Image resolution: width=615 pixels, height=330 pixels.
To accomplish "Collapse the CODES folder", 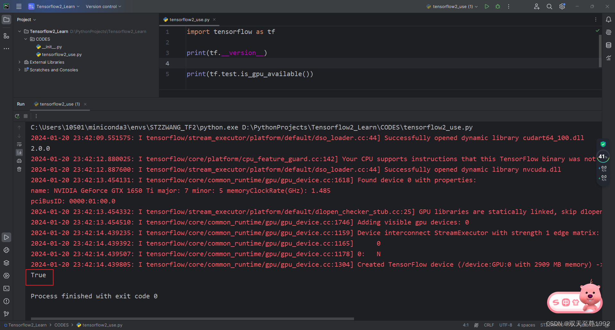I will [26, 39].
